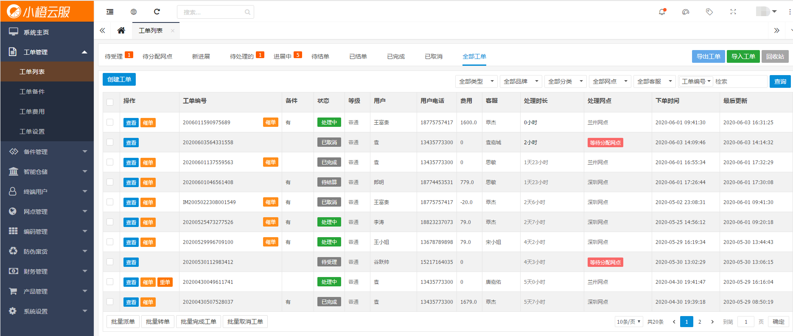
Task: Expand 产品管理 sidebar menu
Action: click(x=47, y=291)
